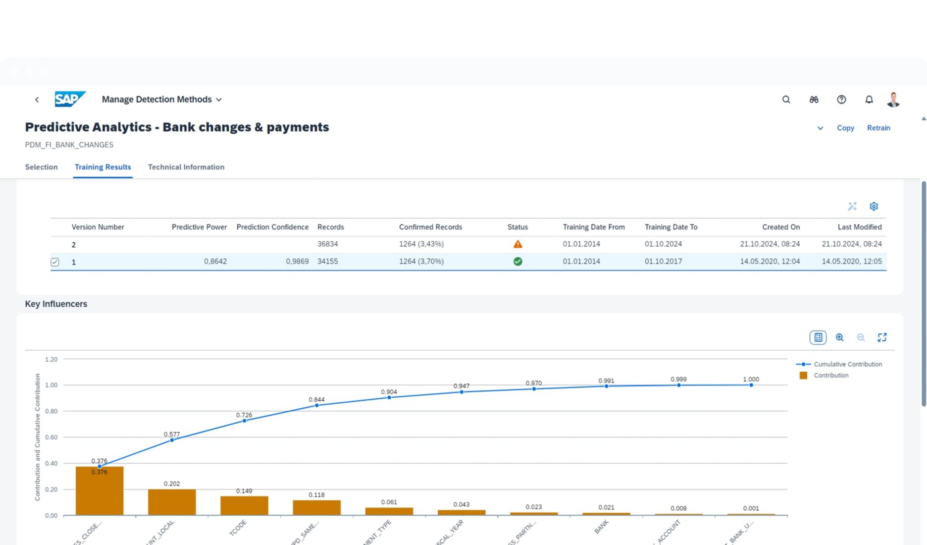Open the global search

pos(786,100)
